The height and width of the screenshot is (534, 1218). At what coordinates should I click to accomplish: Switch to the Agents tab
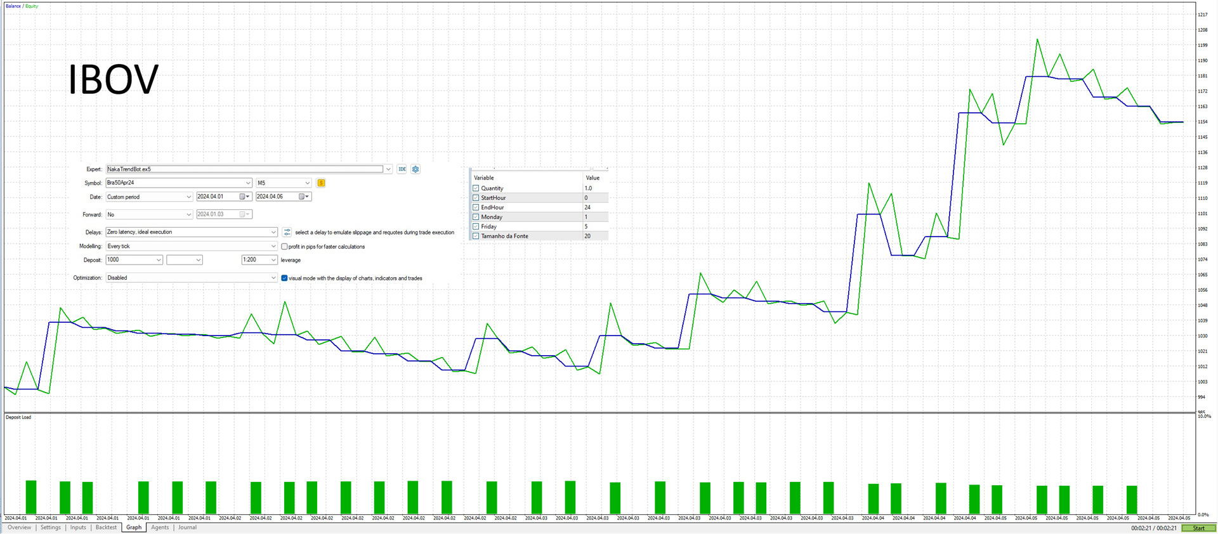click(160, 528)
